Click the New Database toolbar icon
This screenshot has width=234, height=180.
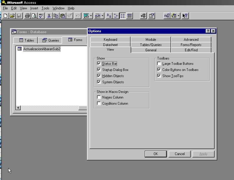[x=6, y=16]
